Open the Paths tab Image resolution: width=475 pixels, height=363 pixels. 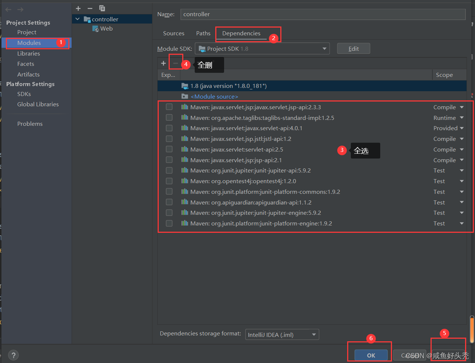(x=203, y=33)
